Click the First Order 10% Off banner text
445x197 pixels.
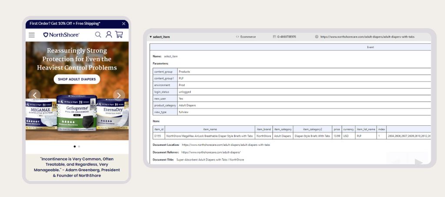(65, 23)
